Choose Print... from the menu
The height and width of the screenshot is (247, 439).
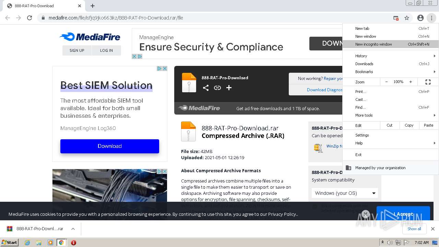click(x=390, y=92)
